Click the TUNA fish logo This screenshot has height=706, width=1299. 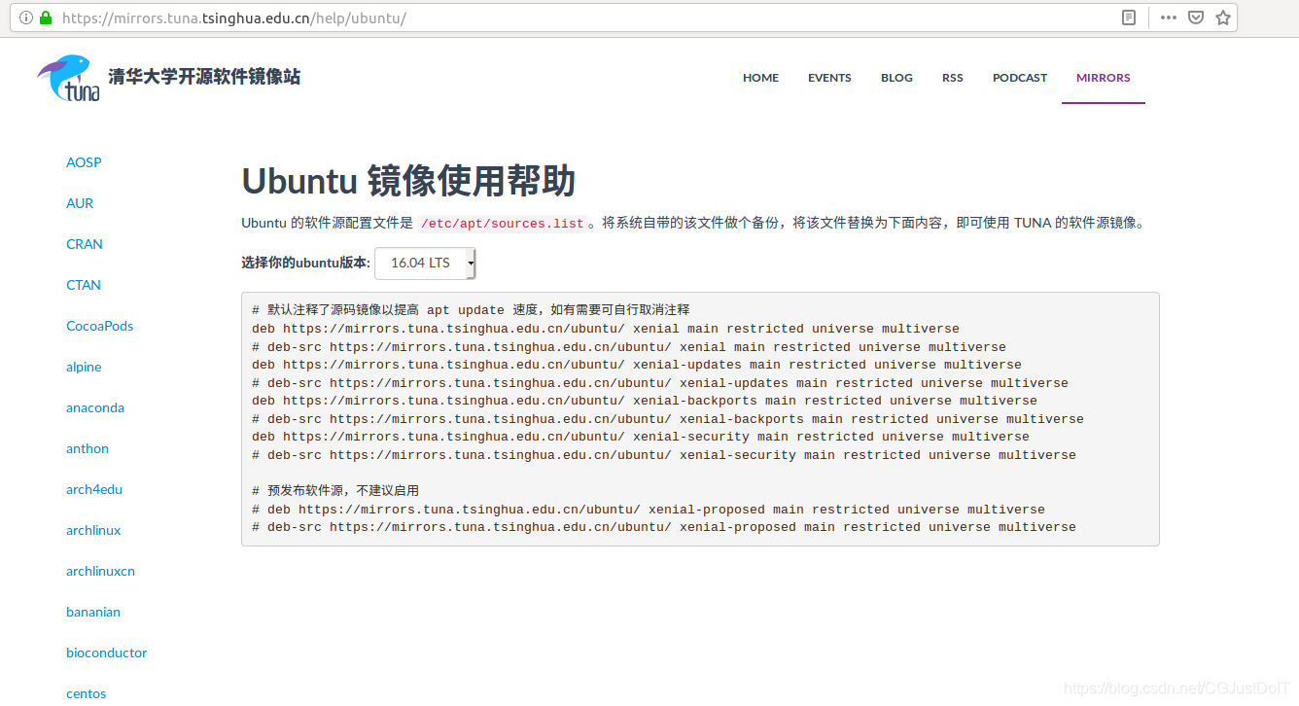coord(68,78)
